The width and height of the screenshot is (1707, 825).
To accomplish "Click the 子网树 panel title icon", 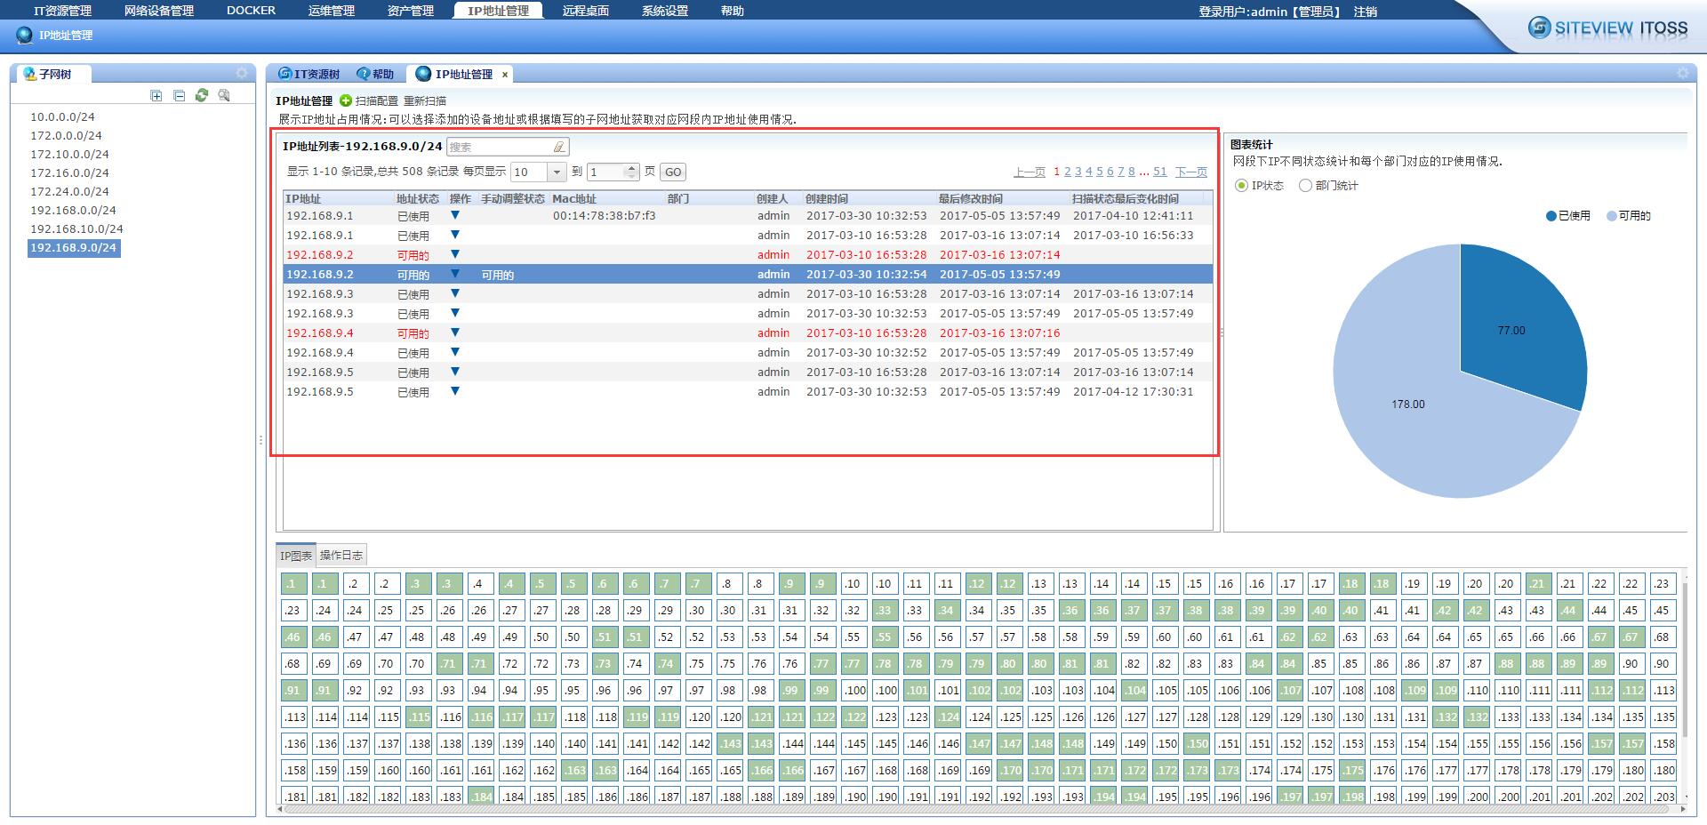I will point(30,74).
